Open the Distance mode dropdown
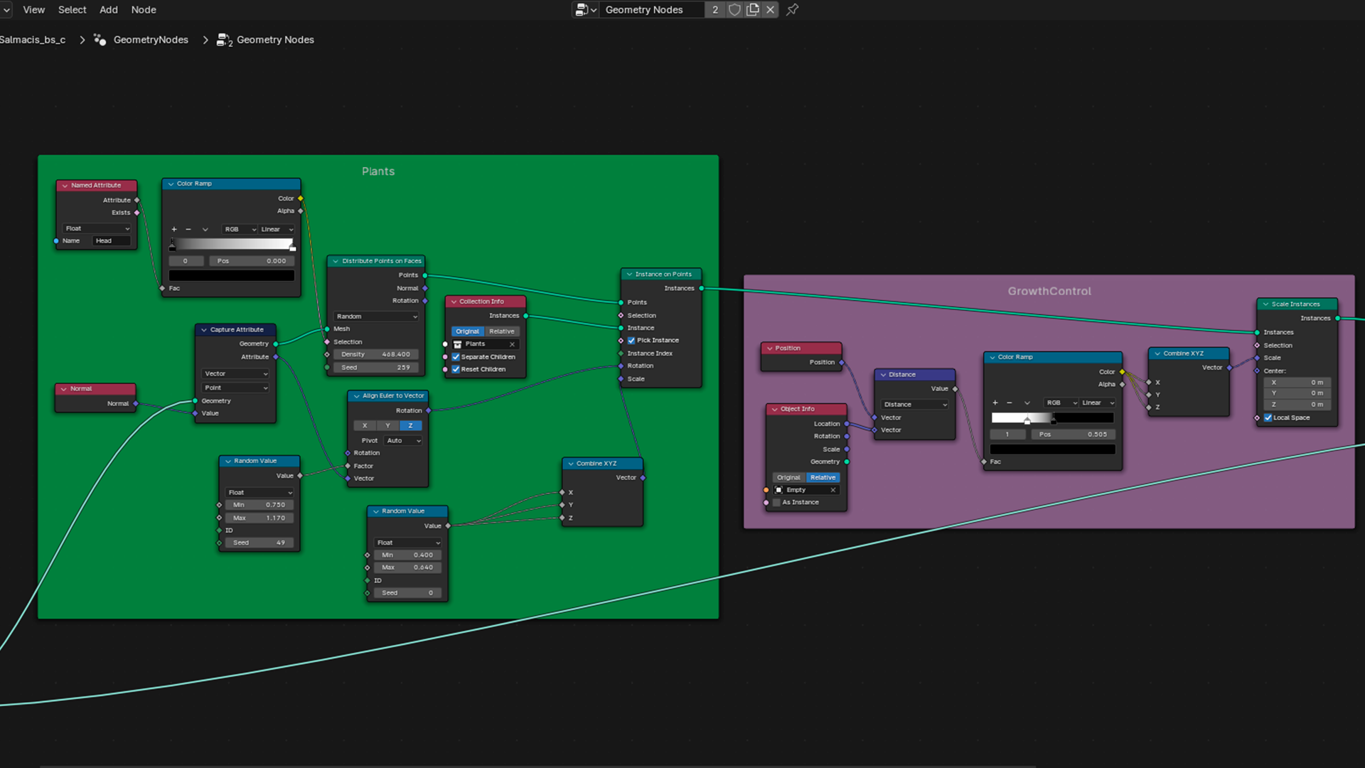1365x768 pixels. click(x=914, y=405)
